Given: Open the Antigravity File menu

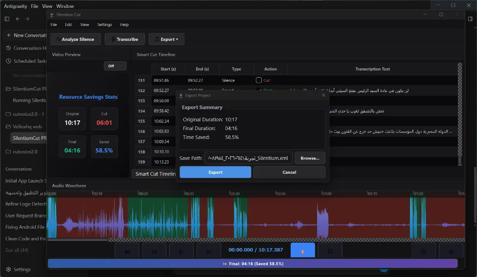Looking at the screenshot, I should [34, 6].
